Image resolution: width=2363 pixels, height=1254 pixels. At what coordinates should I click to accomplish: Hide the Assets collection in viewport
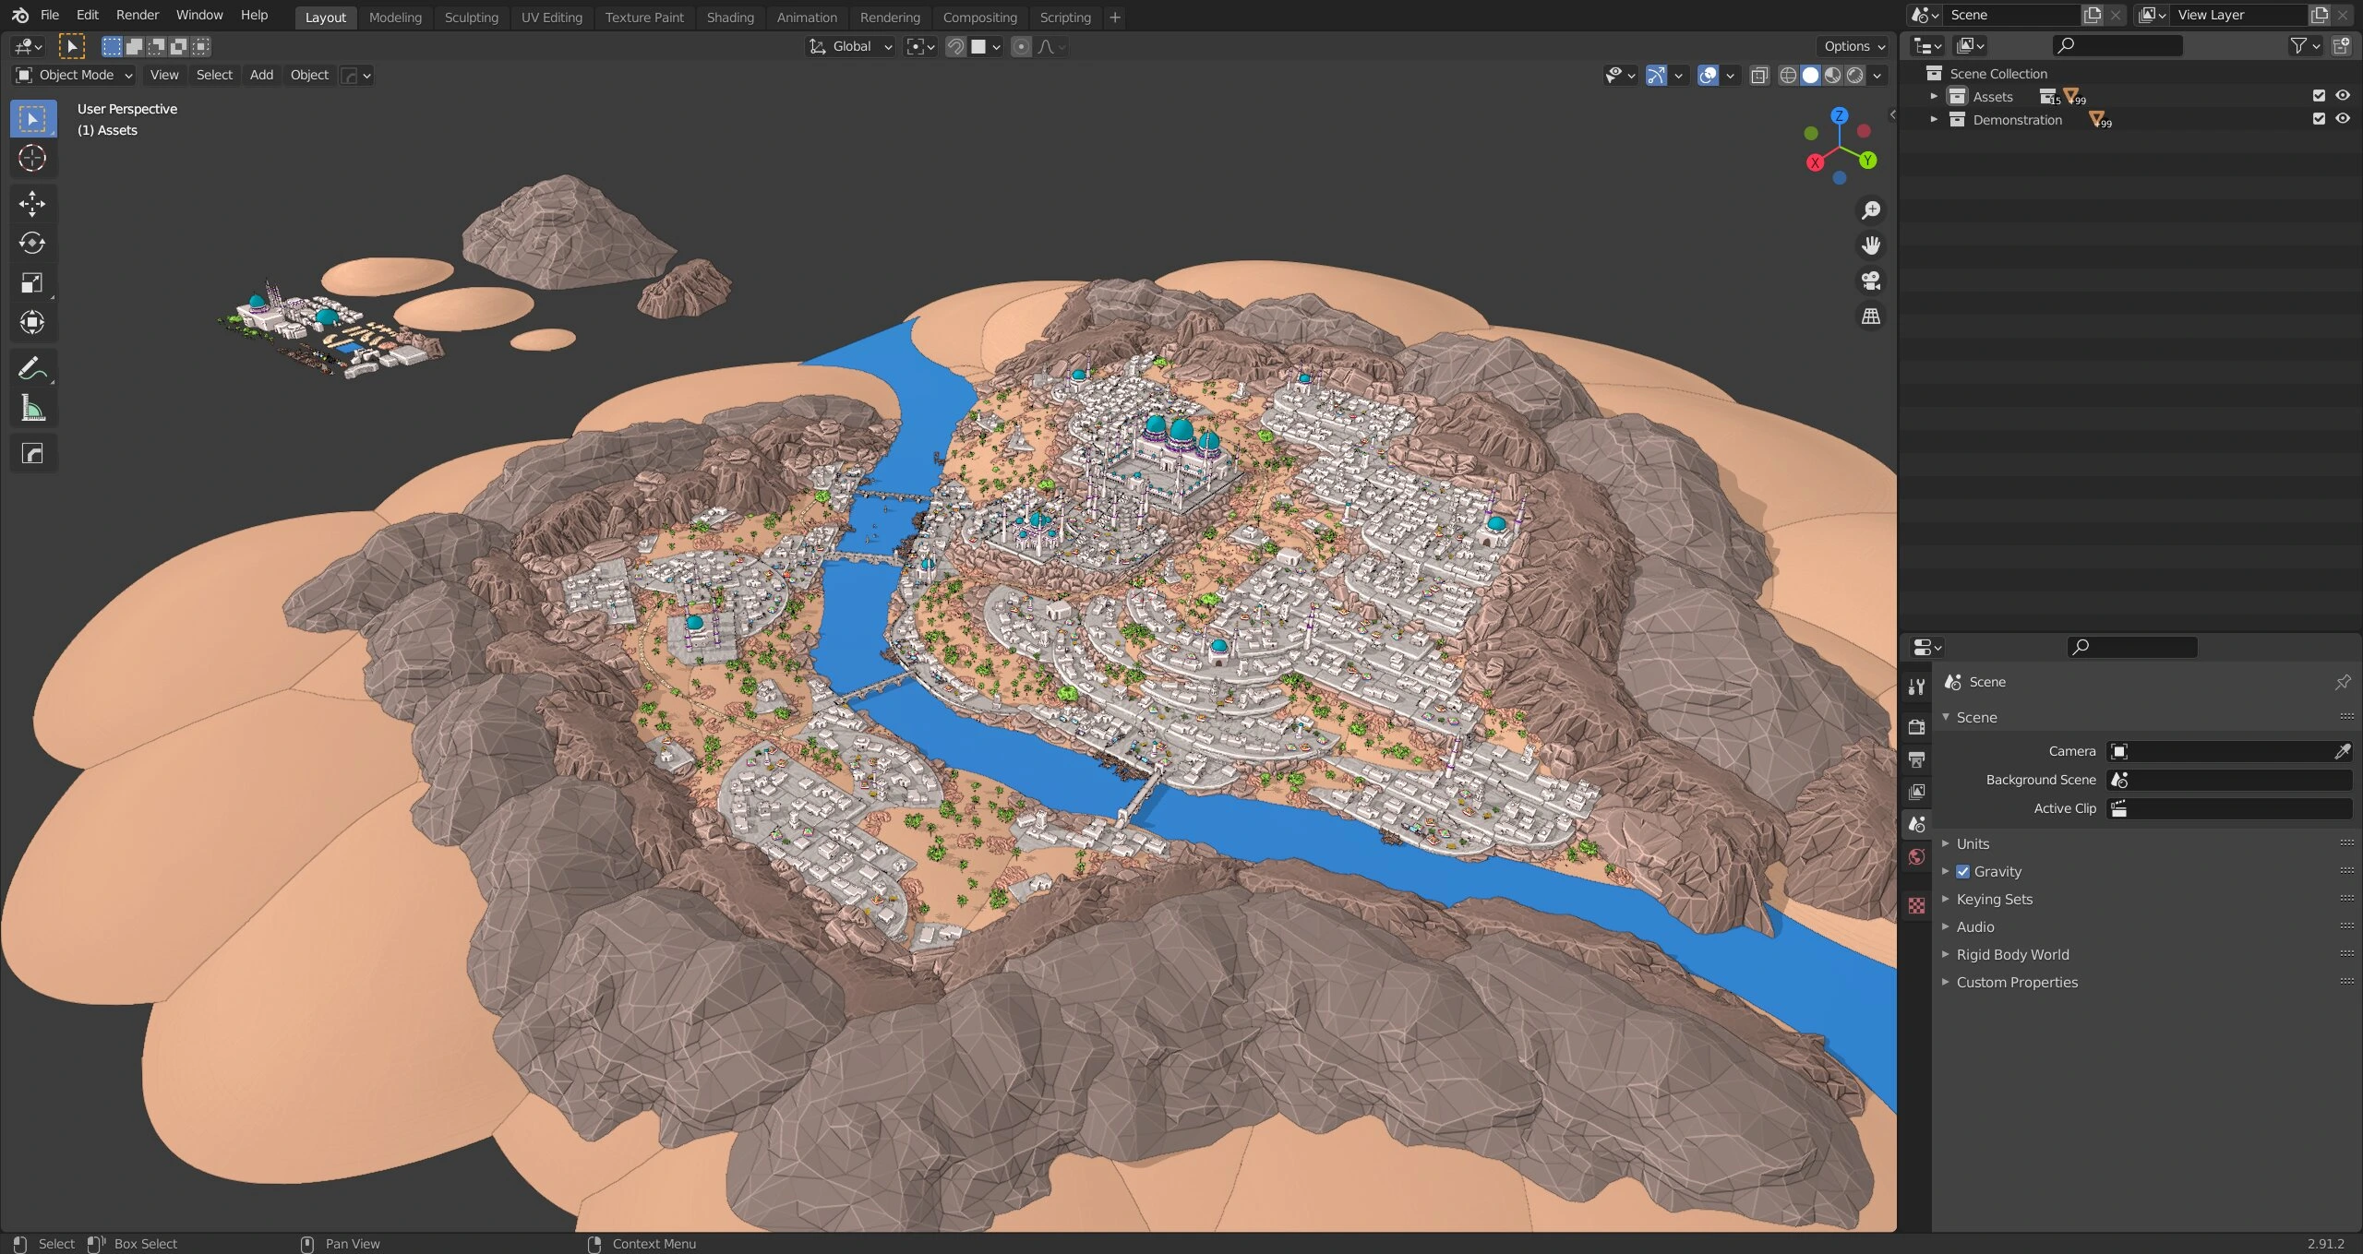[x=2343, y=96]
